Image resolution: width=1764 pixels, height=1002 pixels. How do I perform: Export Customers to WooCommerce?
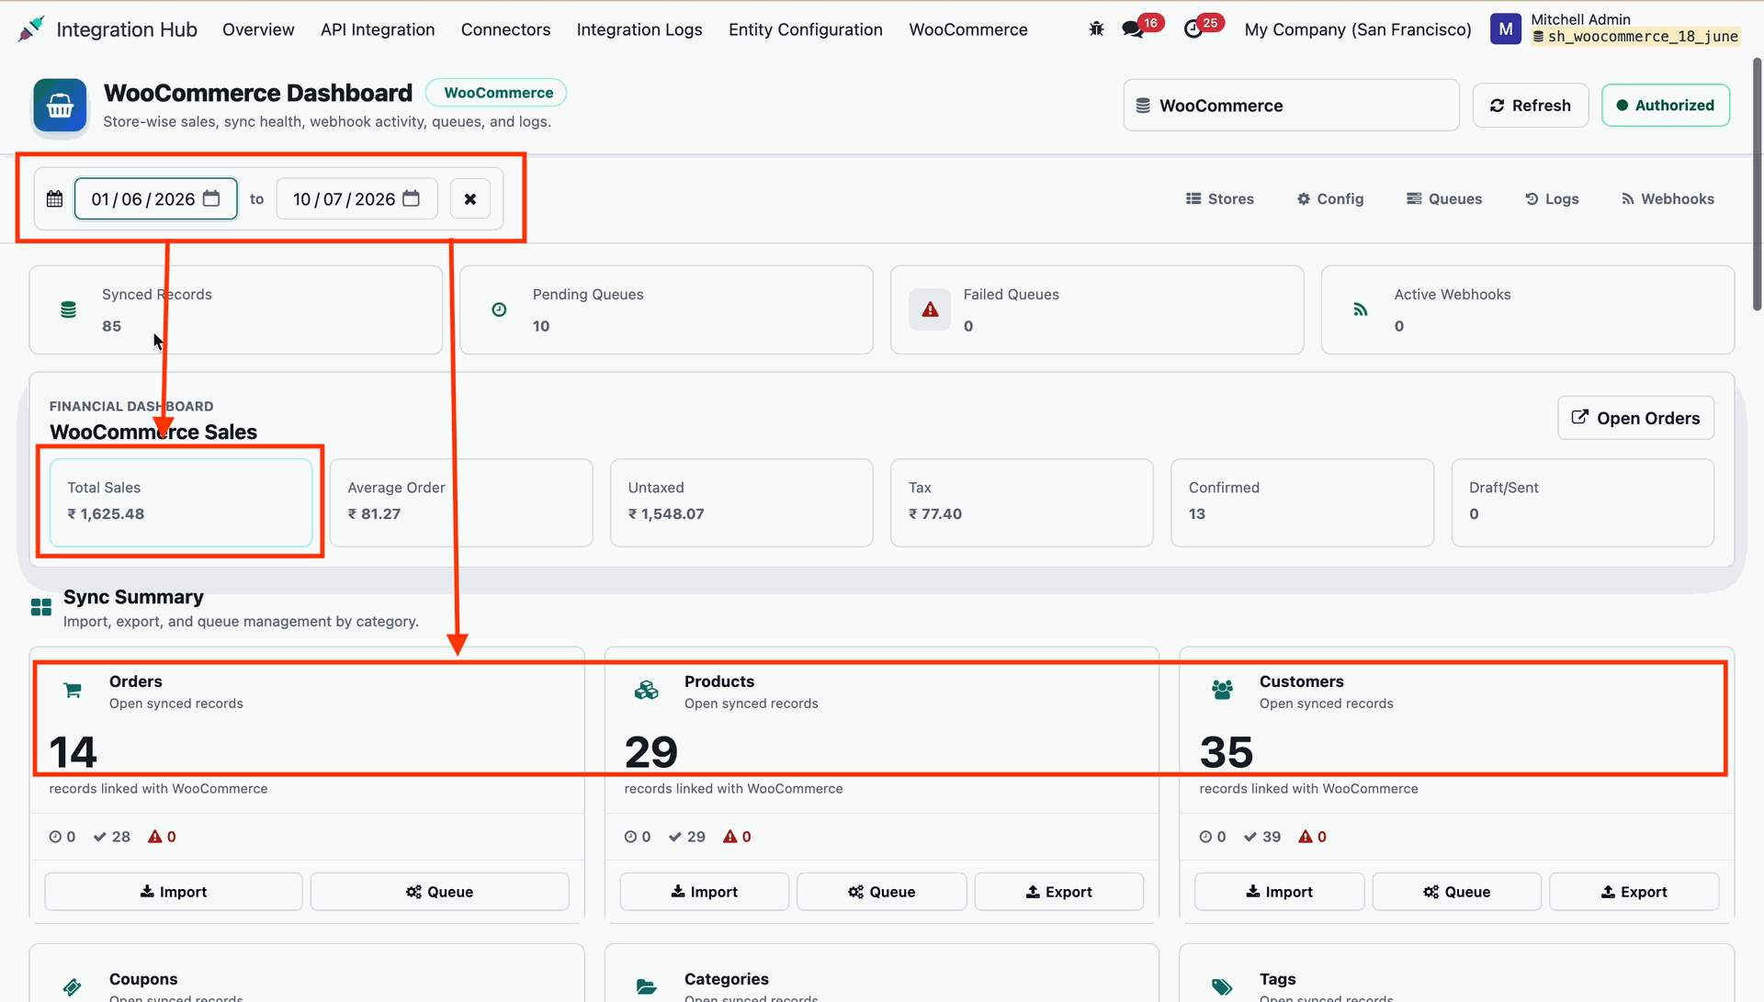1634,892
